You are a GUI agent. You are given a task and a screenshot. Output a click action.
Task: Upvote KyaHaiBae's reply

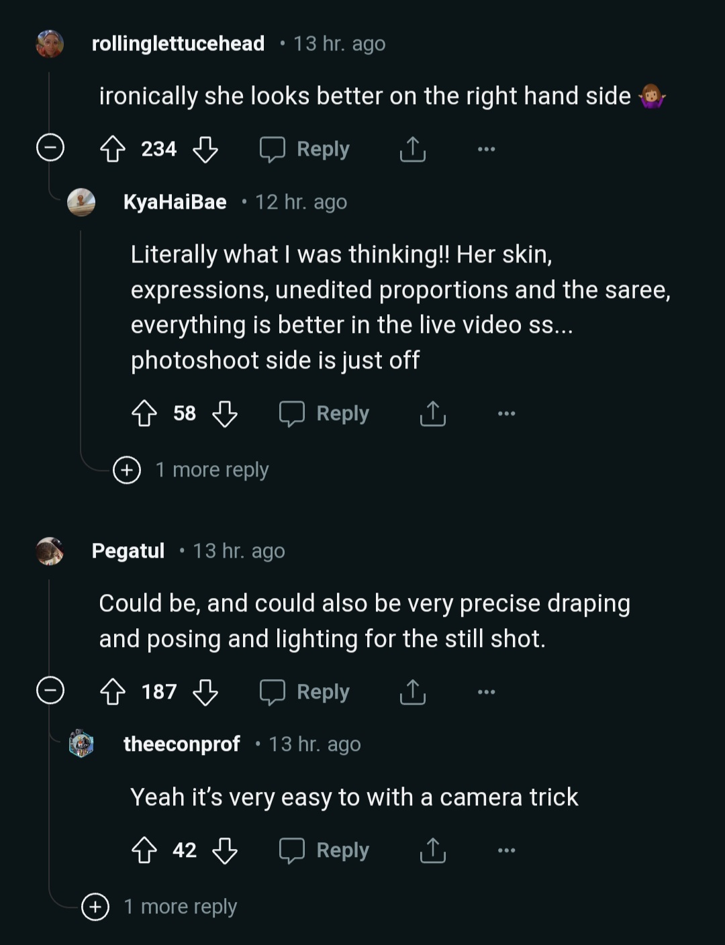pos(144,413)
